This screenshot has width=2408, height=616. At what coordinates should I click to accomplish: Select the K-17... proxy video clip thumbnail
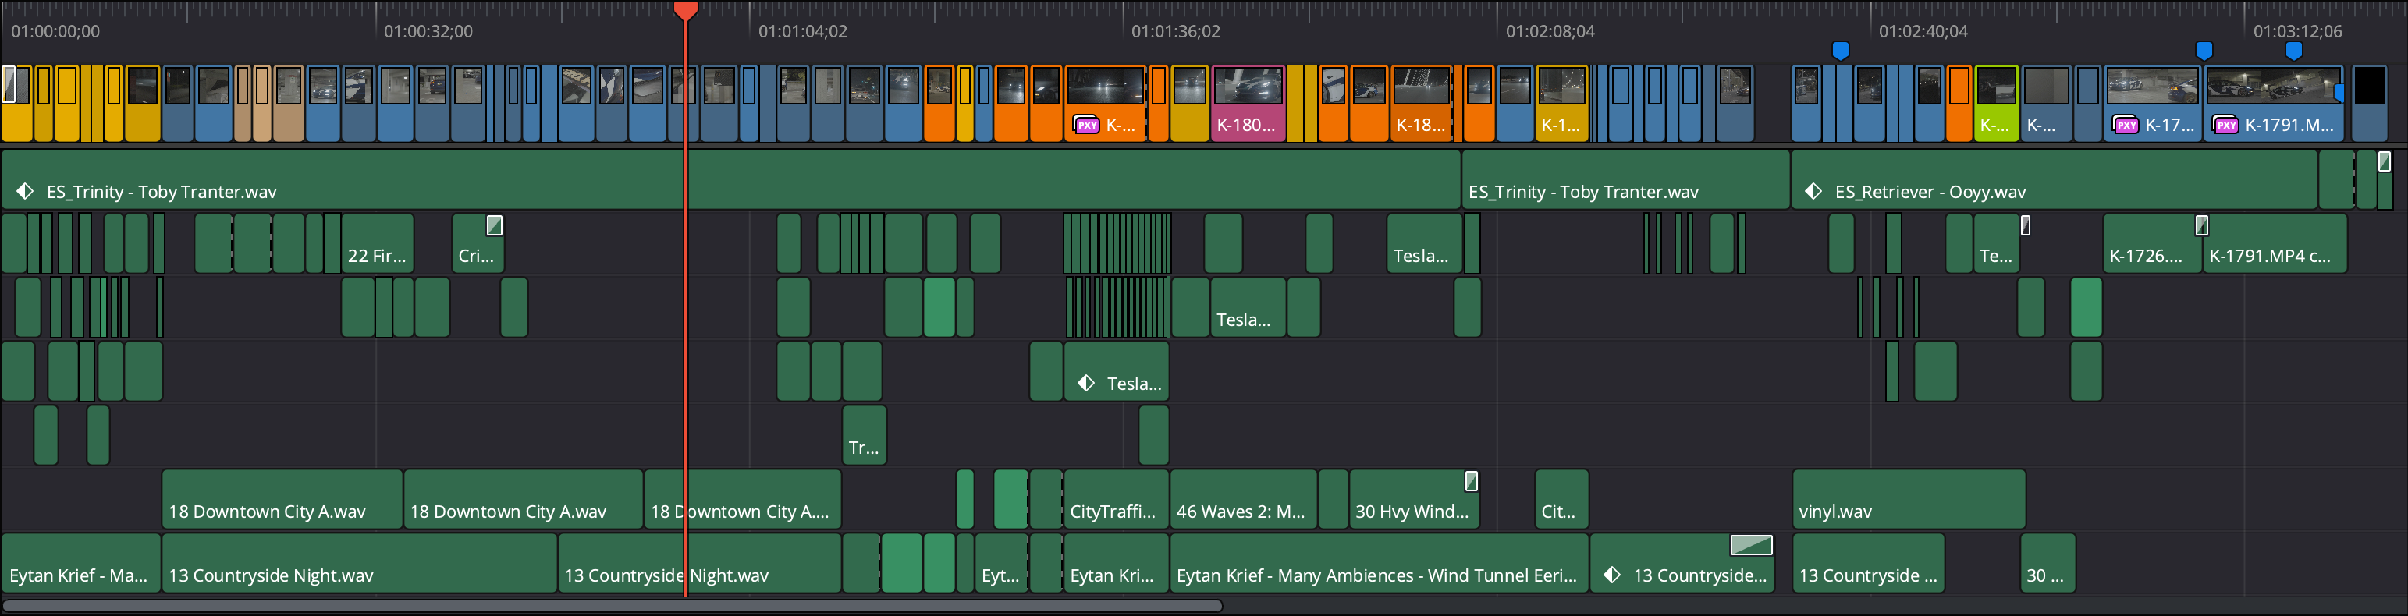2152,87
